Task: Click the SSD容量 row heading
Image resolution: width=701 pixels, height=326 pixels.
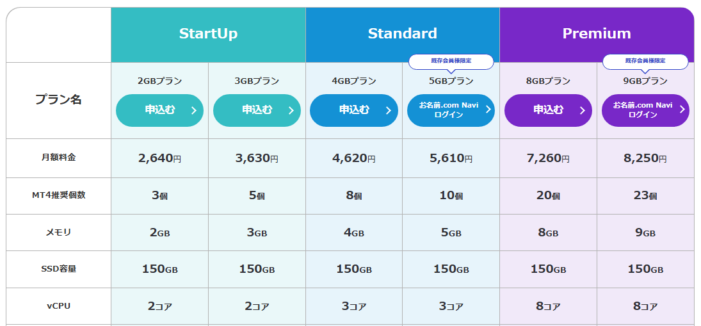Action: [x=58, y=269]
